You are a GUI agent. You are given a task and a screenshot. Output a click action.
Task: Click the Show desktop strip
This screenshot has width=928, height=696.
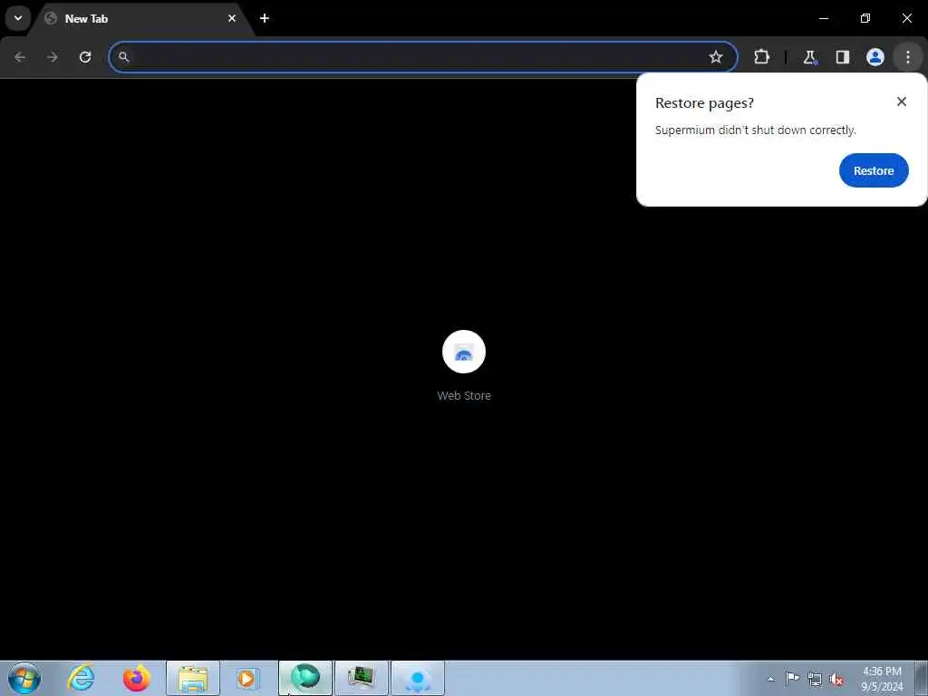(x=921, y=678)
